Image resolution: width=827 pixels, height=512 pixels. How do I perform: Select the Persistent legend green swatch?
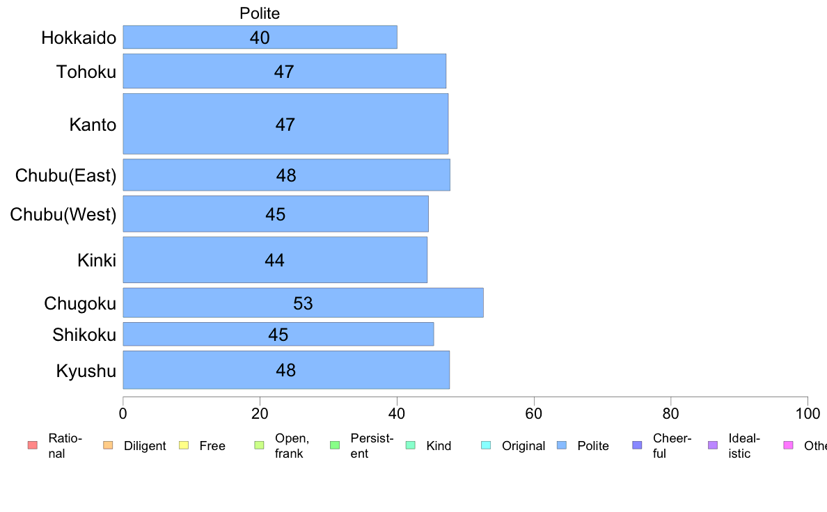[335, 445]
